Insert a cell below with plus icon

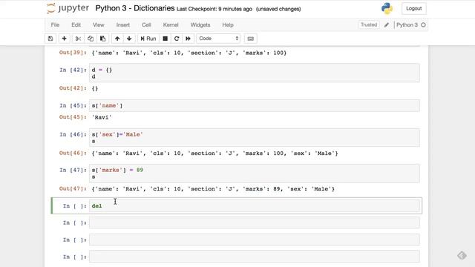pos(65,39)
